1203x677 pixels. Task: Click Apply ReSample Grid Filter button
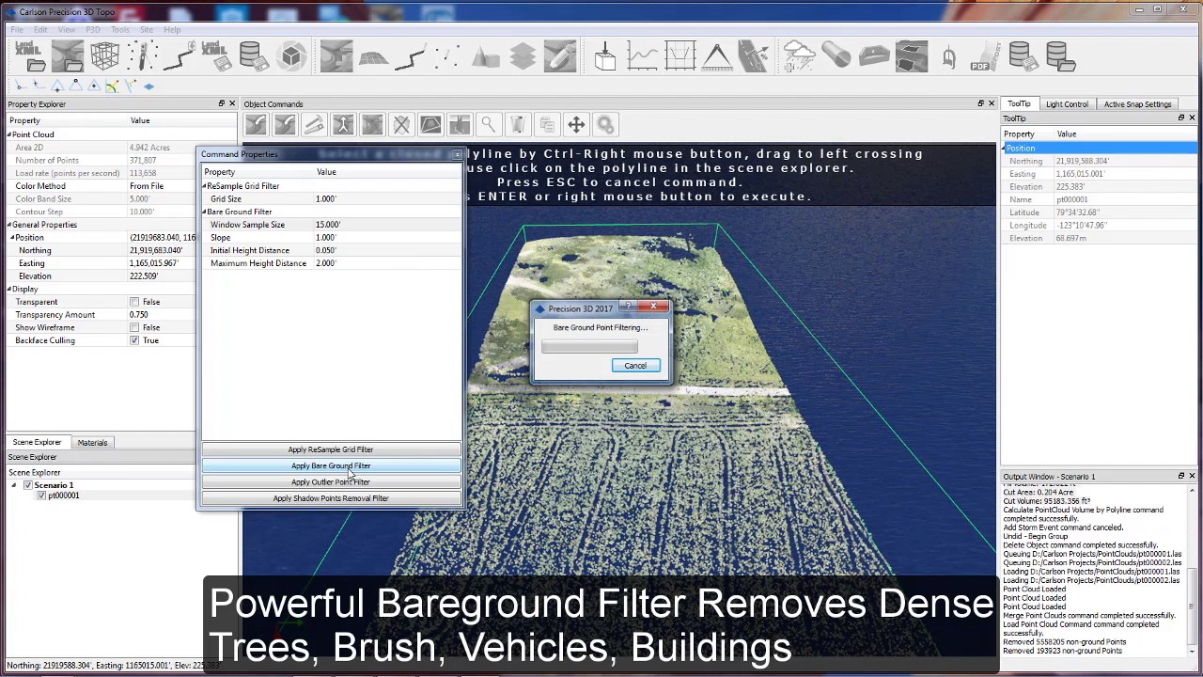[x=331, y=449]
